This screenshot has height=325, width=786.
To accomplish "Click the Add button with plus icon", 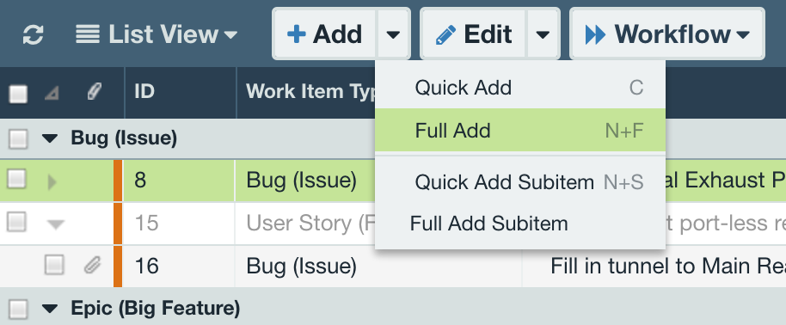I will [x=324, y=34].
